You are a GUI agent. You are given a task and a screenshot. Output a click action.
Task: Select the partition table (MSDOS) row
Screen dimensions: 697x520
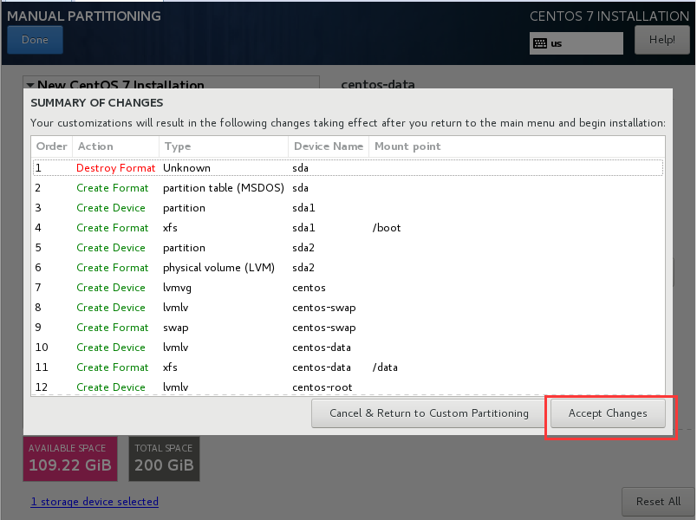click(348, 188)
